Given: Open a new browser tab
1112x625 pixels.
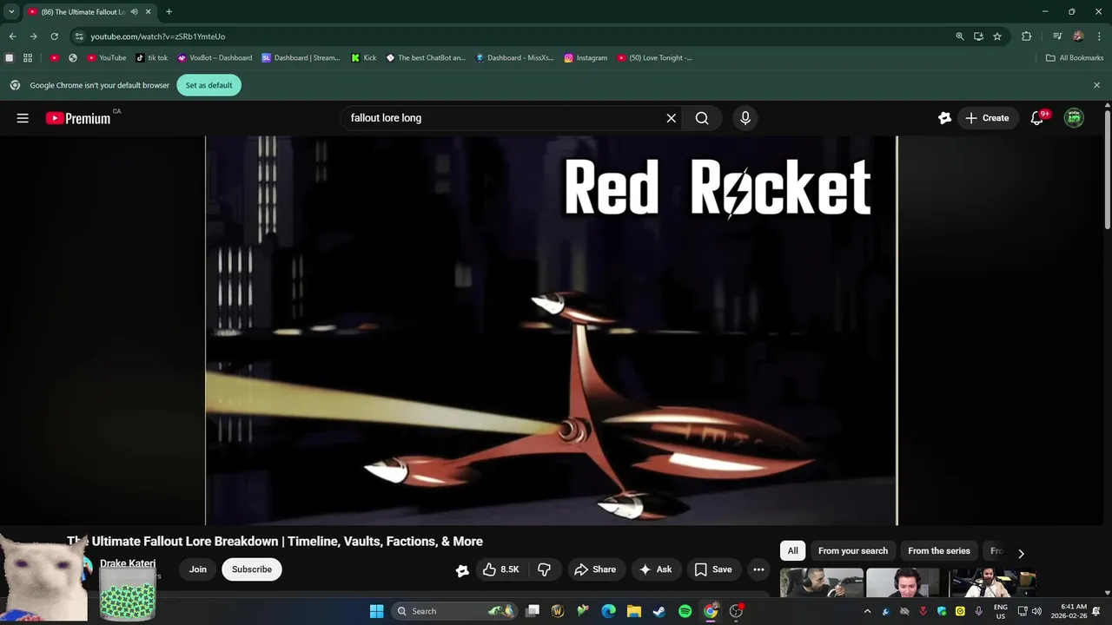Looking at the screenshot, I should click(x=169, y=12).
